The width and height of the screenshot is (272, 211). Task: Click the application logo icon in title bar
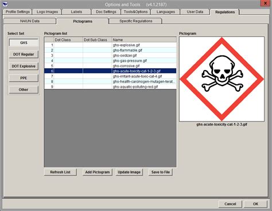pyautogui.click(x=5, y=4)
